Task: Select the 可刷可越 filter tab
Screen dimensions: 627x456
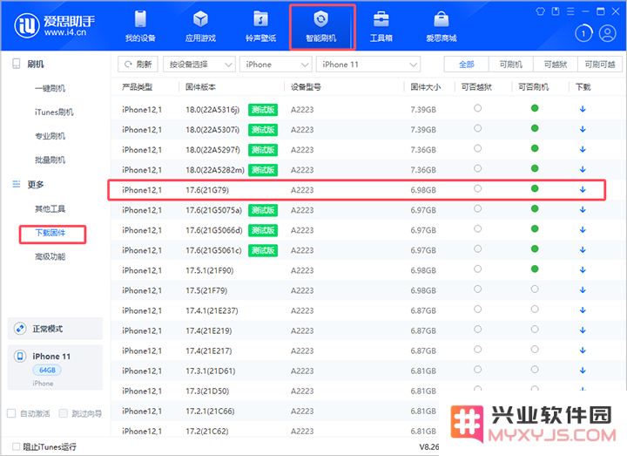Action: click(x=600, y=64)
